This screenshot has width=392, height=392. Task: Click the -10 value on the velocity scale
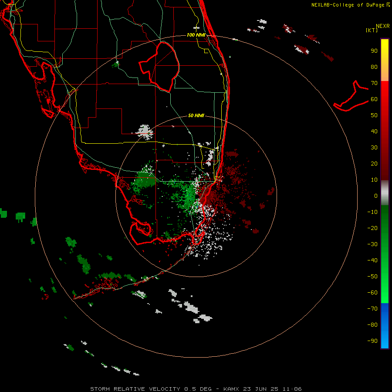[x=372, y=212]
